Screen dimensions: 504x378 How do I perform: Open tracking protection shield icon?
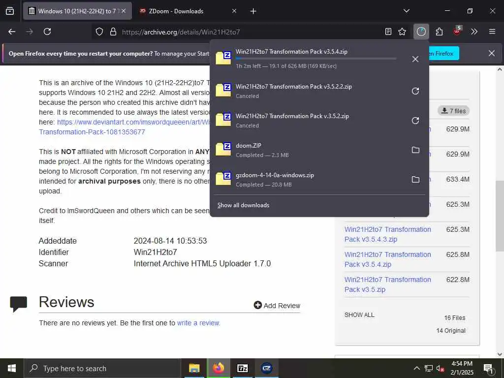pos(99,32)
